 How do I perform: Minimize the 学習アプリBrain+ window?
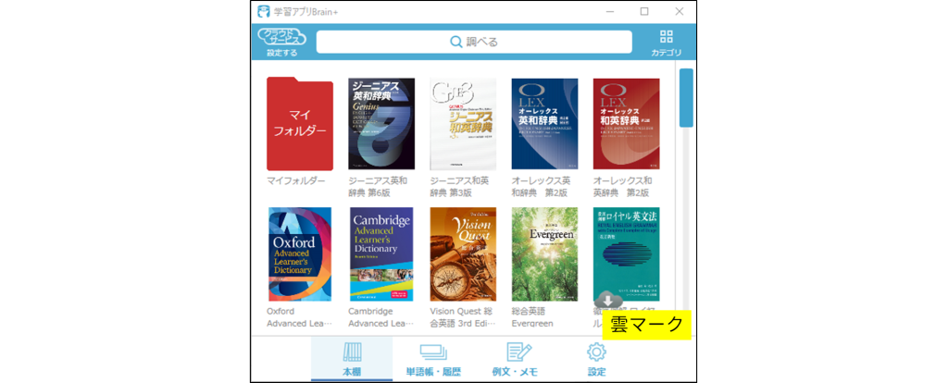point(609,11)
